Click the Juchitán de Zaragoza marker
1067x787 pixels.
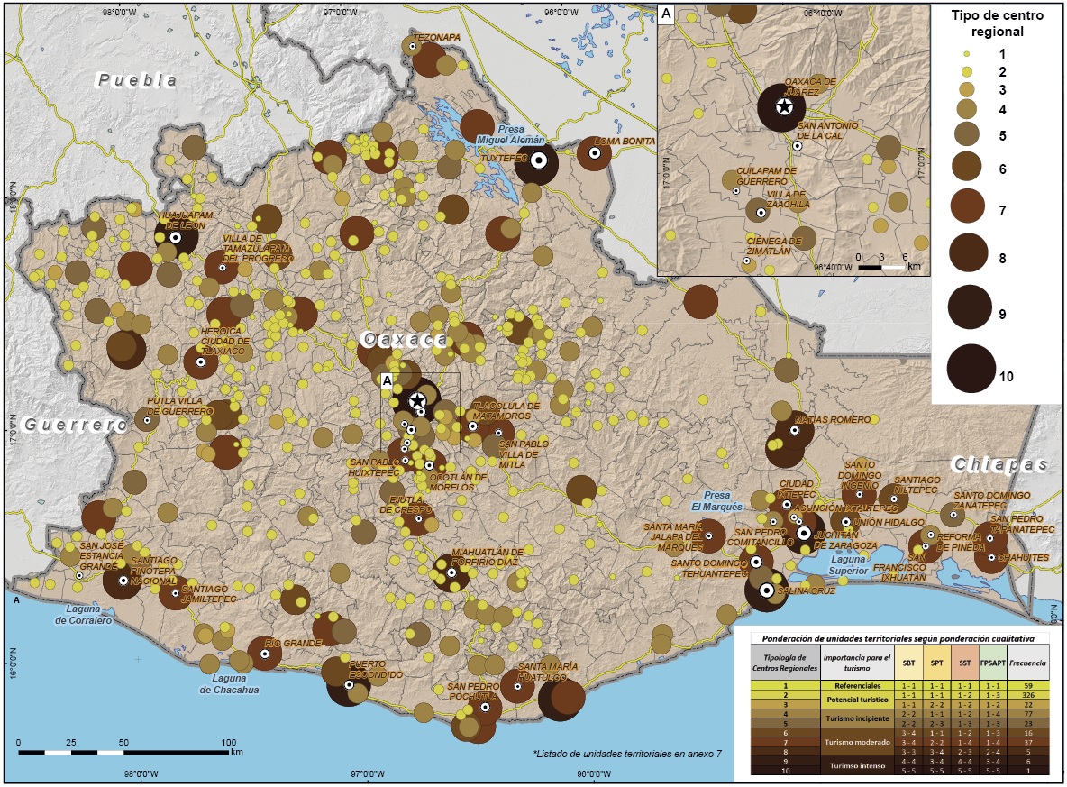pyautogui.click(x=803, y=533)
